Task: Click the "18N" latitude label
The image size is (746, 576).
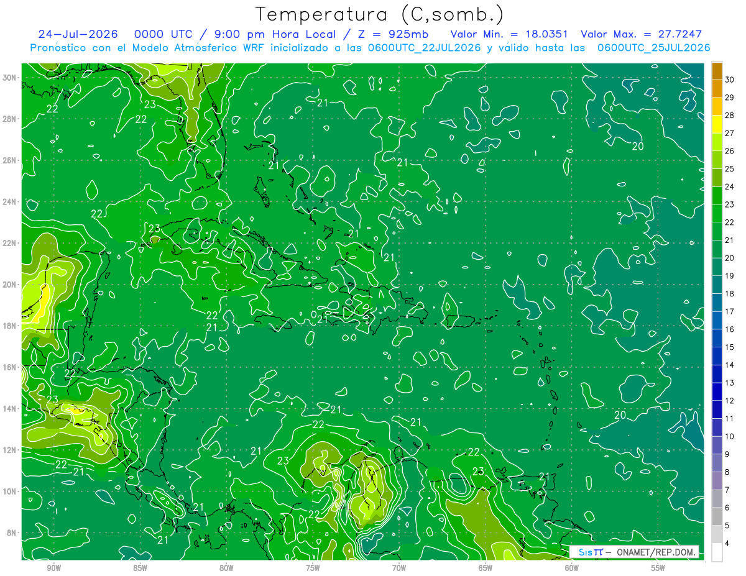Action: point(10,326)
